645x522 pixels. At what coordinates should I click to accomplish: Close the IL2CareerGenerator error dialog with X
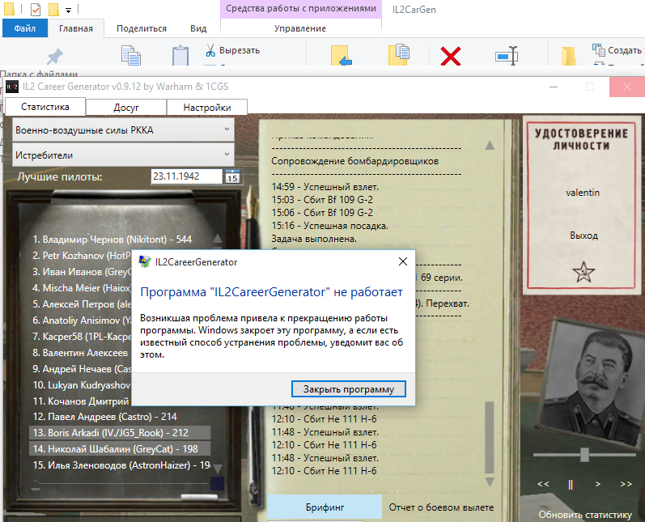coord(403,261)
